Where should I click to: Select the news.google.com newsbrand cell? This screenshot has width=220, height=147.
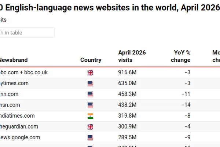pos(20,137)
